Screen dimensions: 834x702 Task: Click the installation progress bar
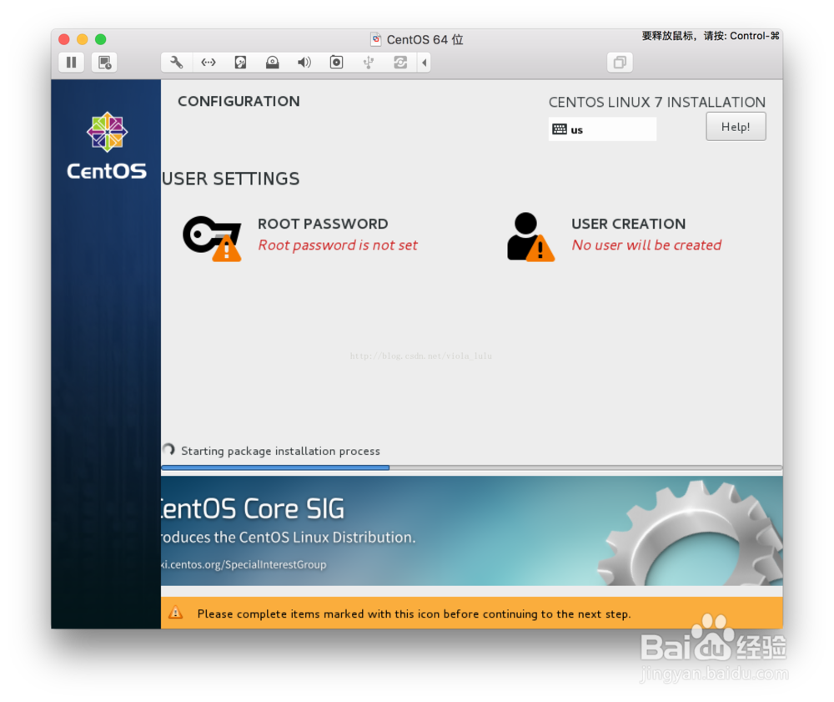coord(472,467)
